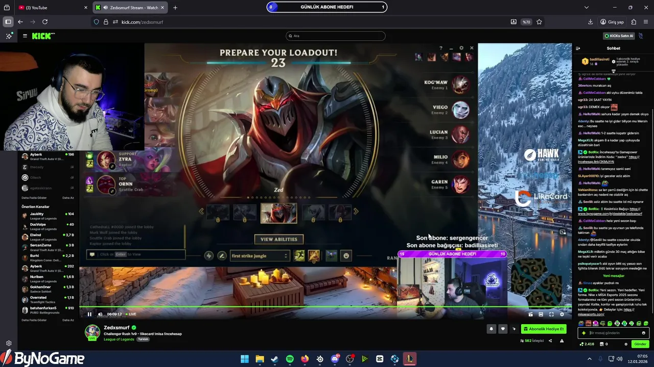This screenshot has height=367, width=654.
Task: Click the KICKs Satın Al button
Action: [x=619, y=36]
